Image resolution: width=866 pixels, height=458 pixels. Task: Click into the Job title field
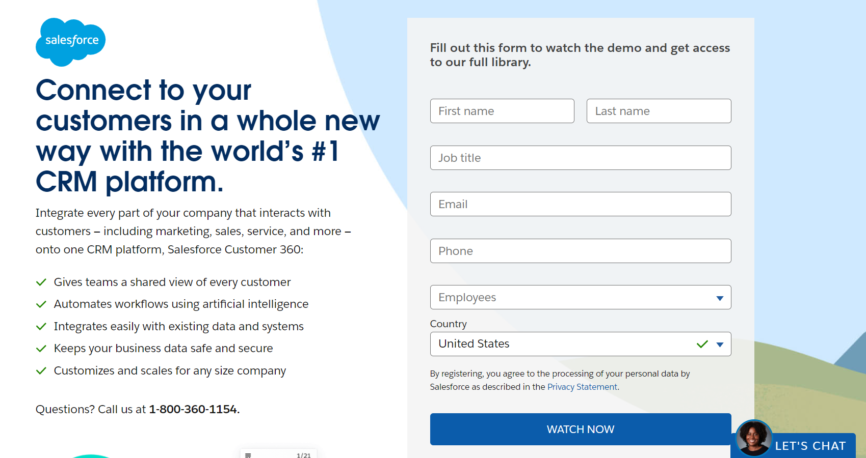click(x=581, y=158)
